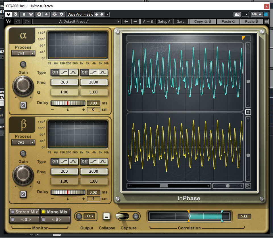Toggle the plugin bypass power button
Viewport: 273px width, 238px height.
click(8, 14)
